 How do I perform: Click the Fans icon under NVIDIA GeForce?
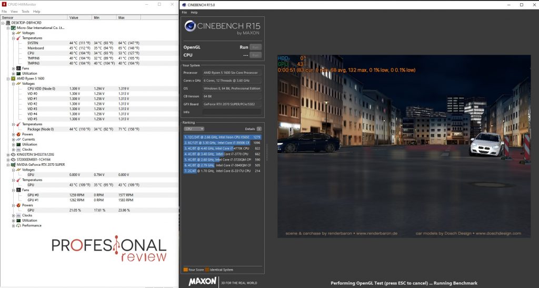[x=18, y=190]
